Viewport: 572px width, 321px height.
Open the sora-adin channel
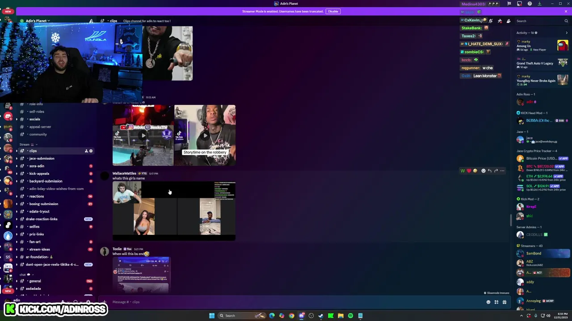56,166
